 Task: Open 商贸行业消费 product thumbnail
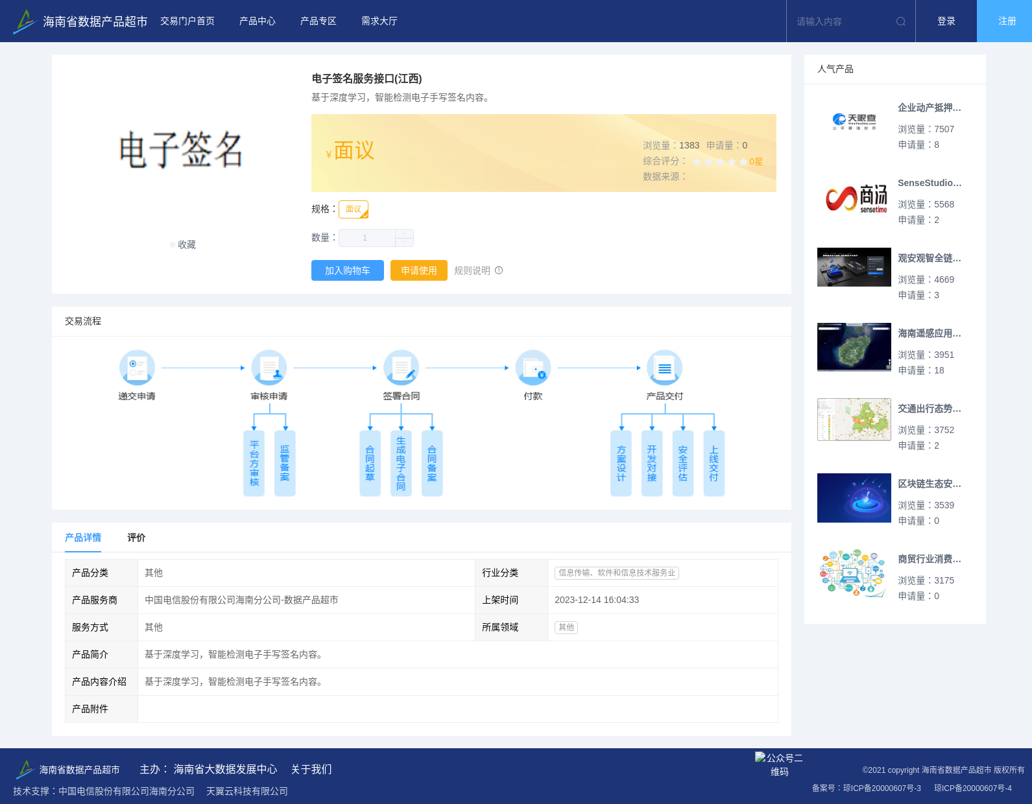pos(854,573)
